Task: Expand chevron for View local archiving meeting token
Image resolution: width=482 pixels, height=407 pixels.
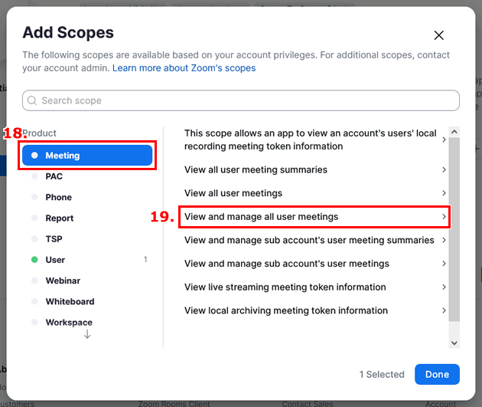Action: coord(444,310)
